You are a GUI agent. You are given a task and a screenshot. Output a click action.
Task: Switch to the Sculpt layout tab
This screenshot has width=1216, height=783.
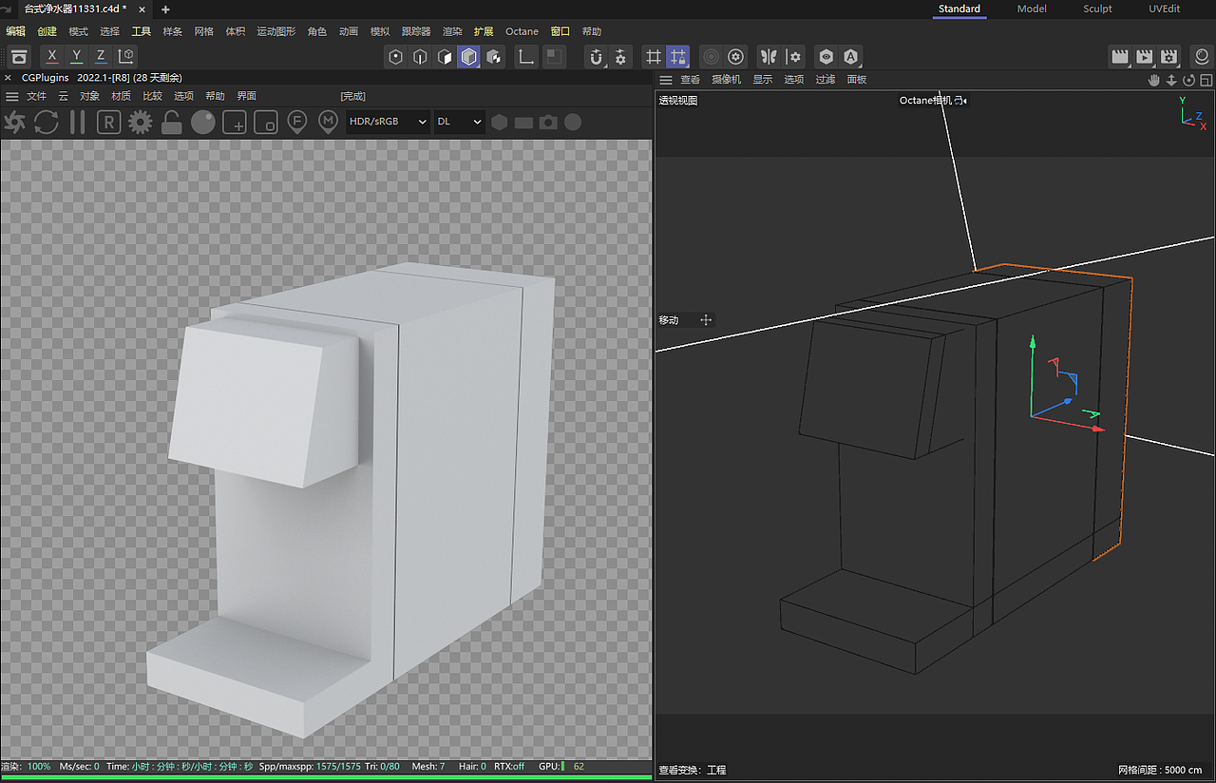[1097, 9]
